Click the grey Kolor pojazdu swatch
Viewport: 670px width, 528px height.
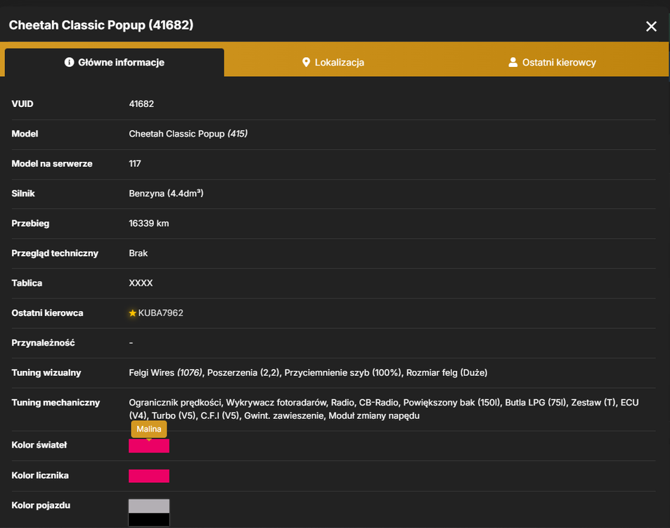tap(149, 506)
